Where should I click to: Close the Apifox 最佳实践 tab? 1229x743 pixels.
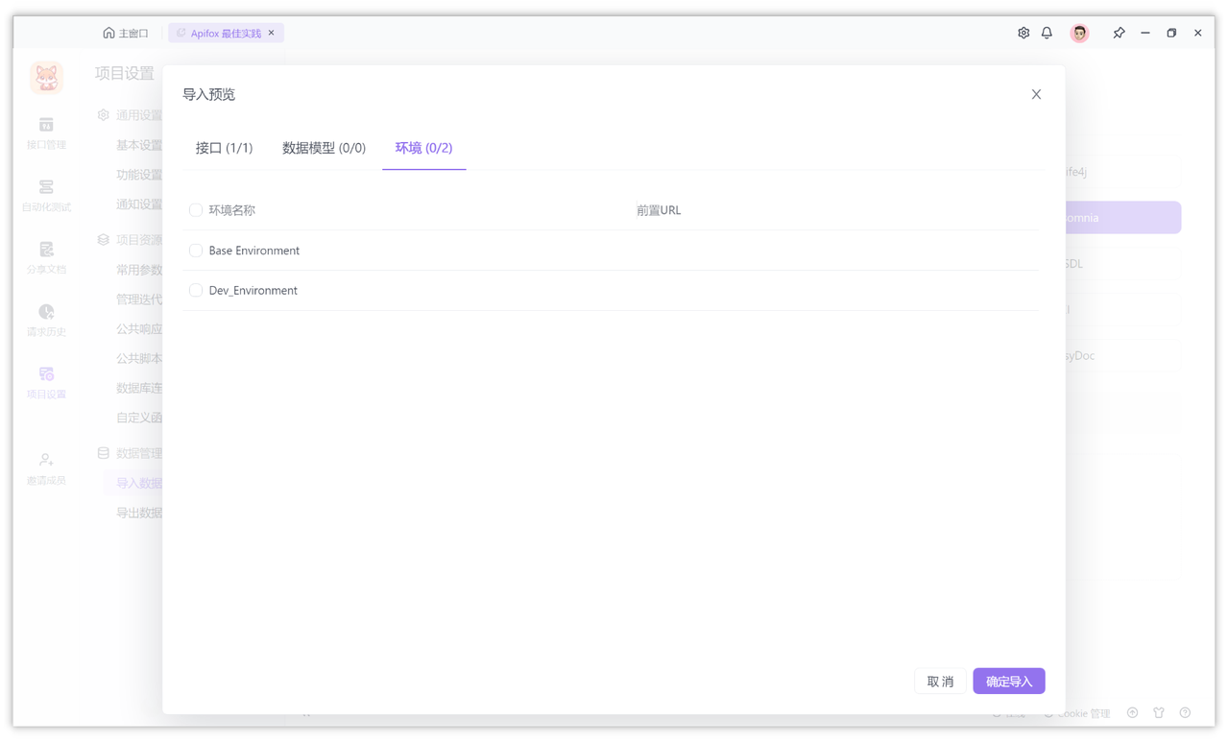(x=272, y=33)
